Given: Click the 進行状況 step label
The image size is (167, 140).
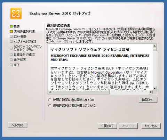Looking at the screenshot, I should tap(19, 60).
